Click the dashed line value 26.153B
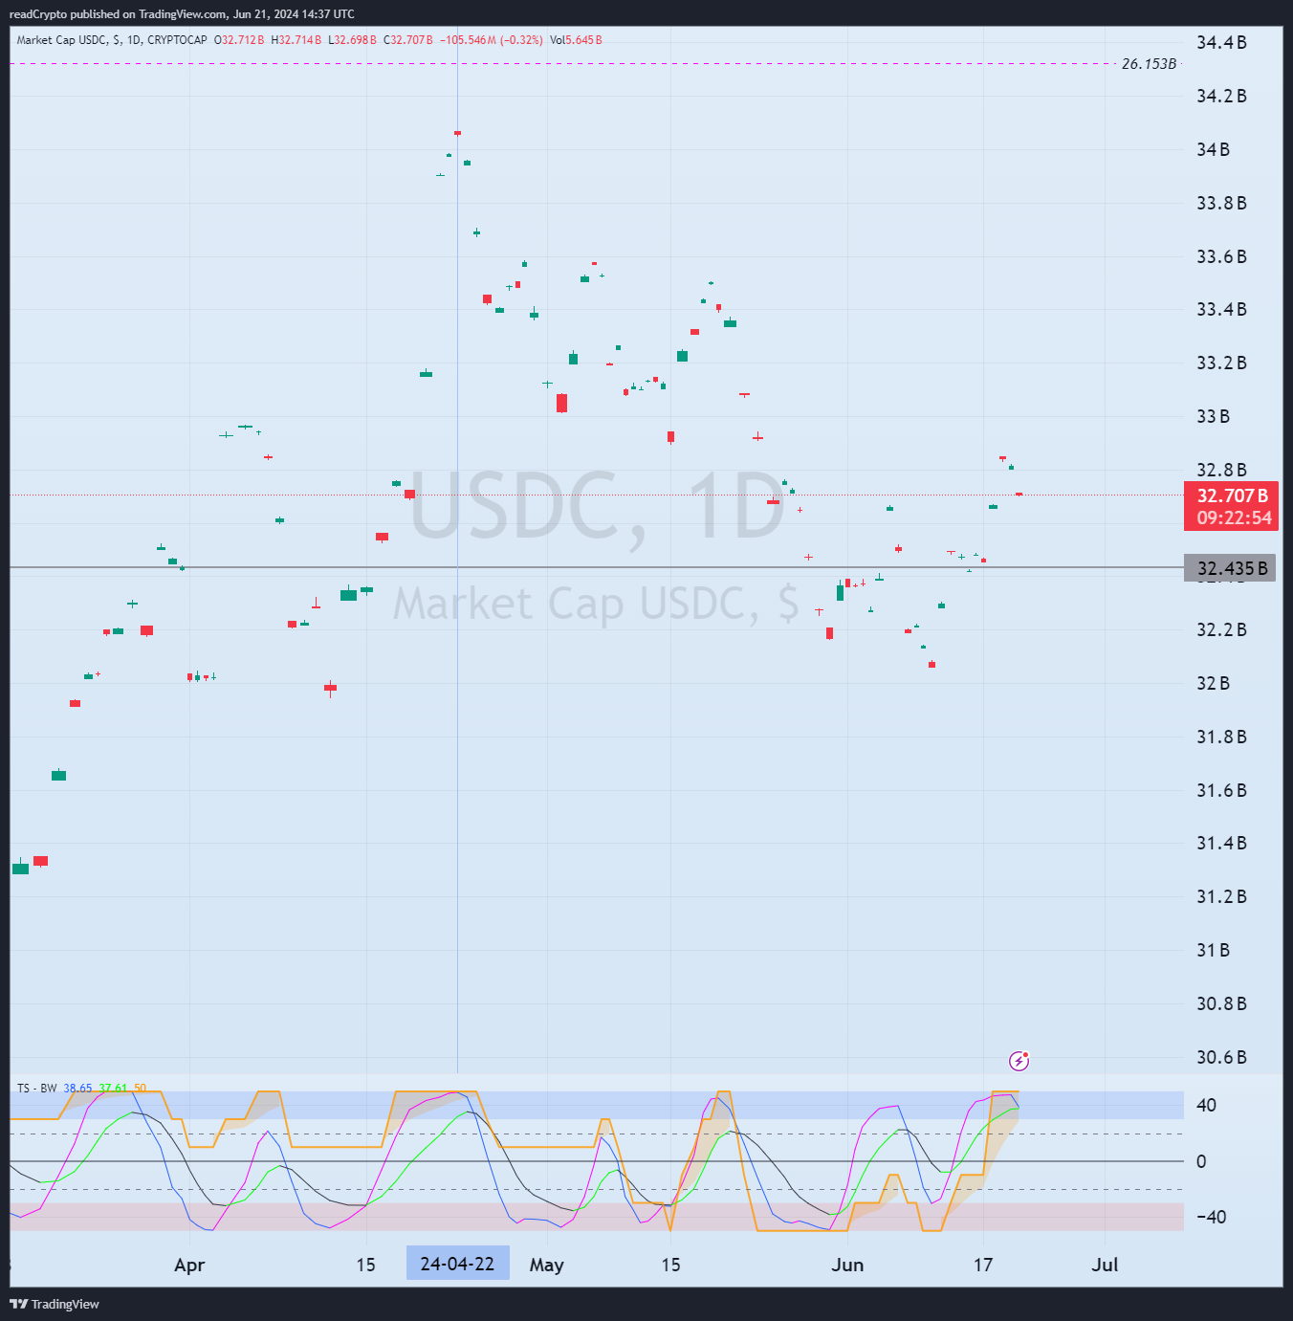This screenshot has height=1321, width=1293. click(1149, 64)
